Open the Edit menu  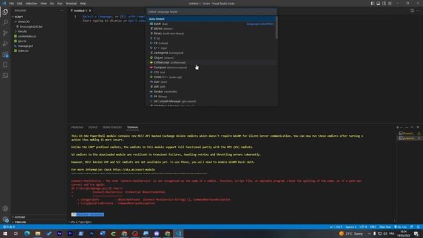coord(19,3)
